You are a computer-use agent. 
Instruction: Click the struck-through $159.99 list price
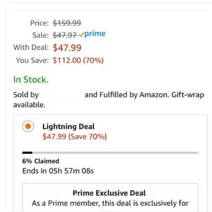coord(67,23)
